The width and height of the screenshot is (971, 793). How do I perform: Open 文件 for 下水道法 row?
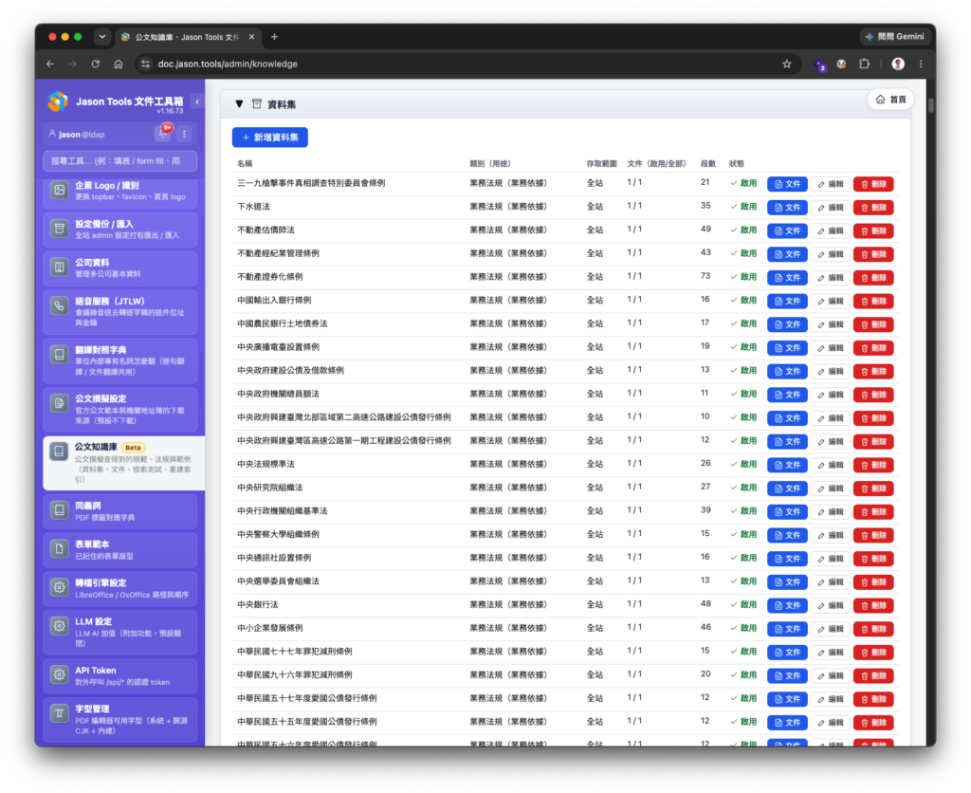coord(787,208)
